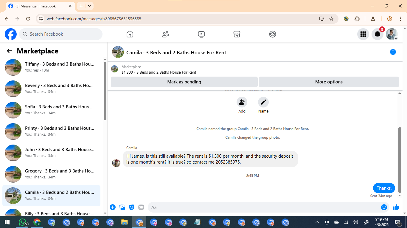Click Camila's message about $1,300 rent
This screenshot has width=407, height=228.
[x=210, y=159]
